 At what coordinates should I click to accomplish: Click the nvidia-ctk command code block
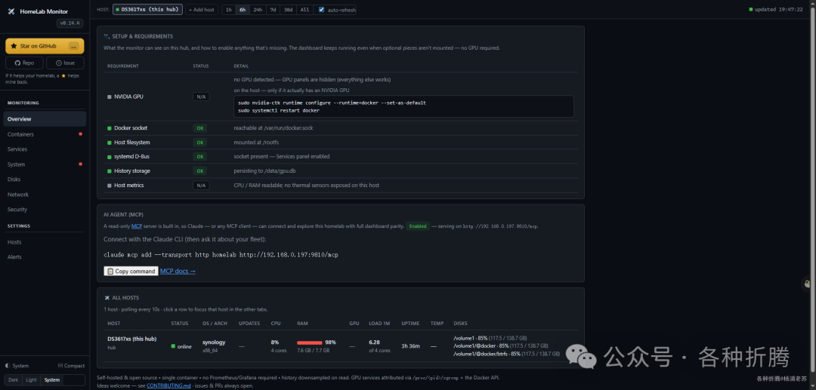(x=403, y=106)
